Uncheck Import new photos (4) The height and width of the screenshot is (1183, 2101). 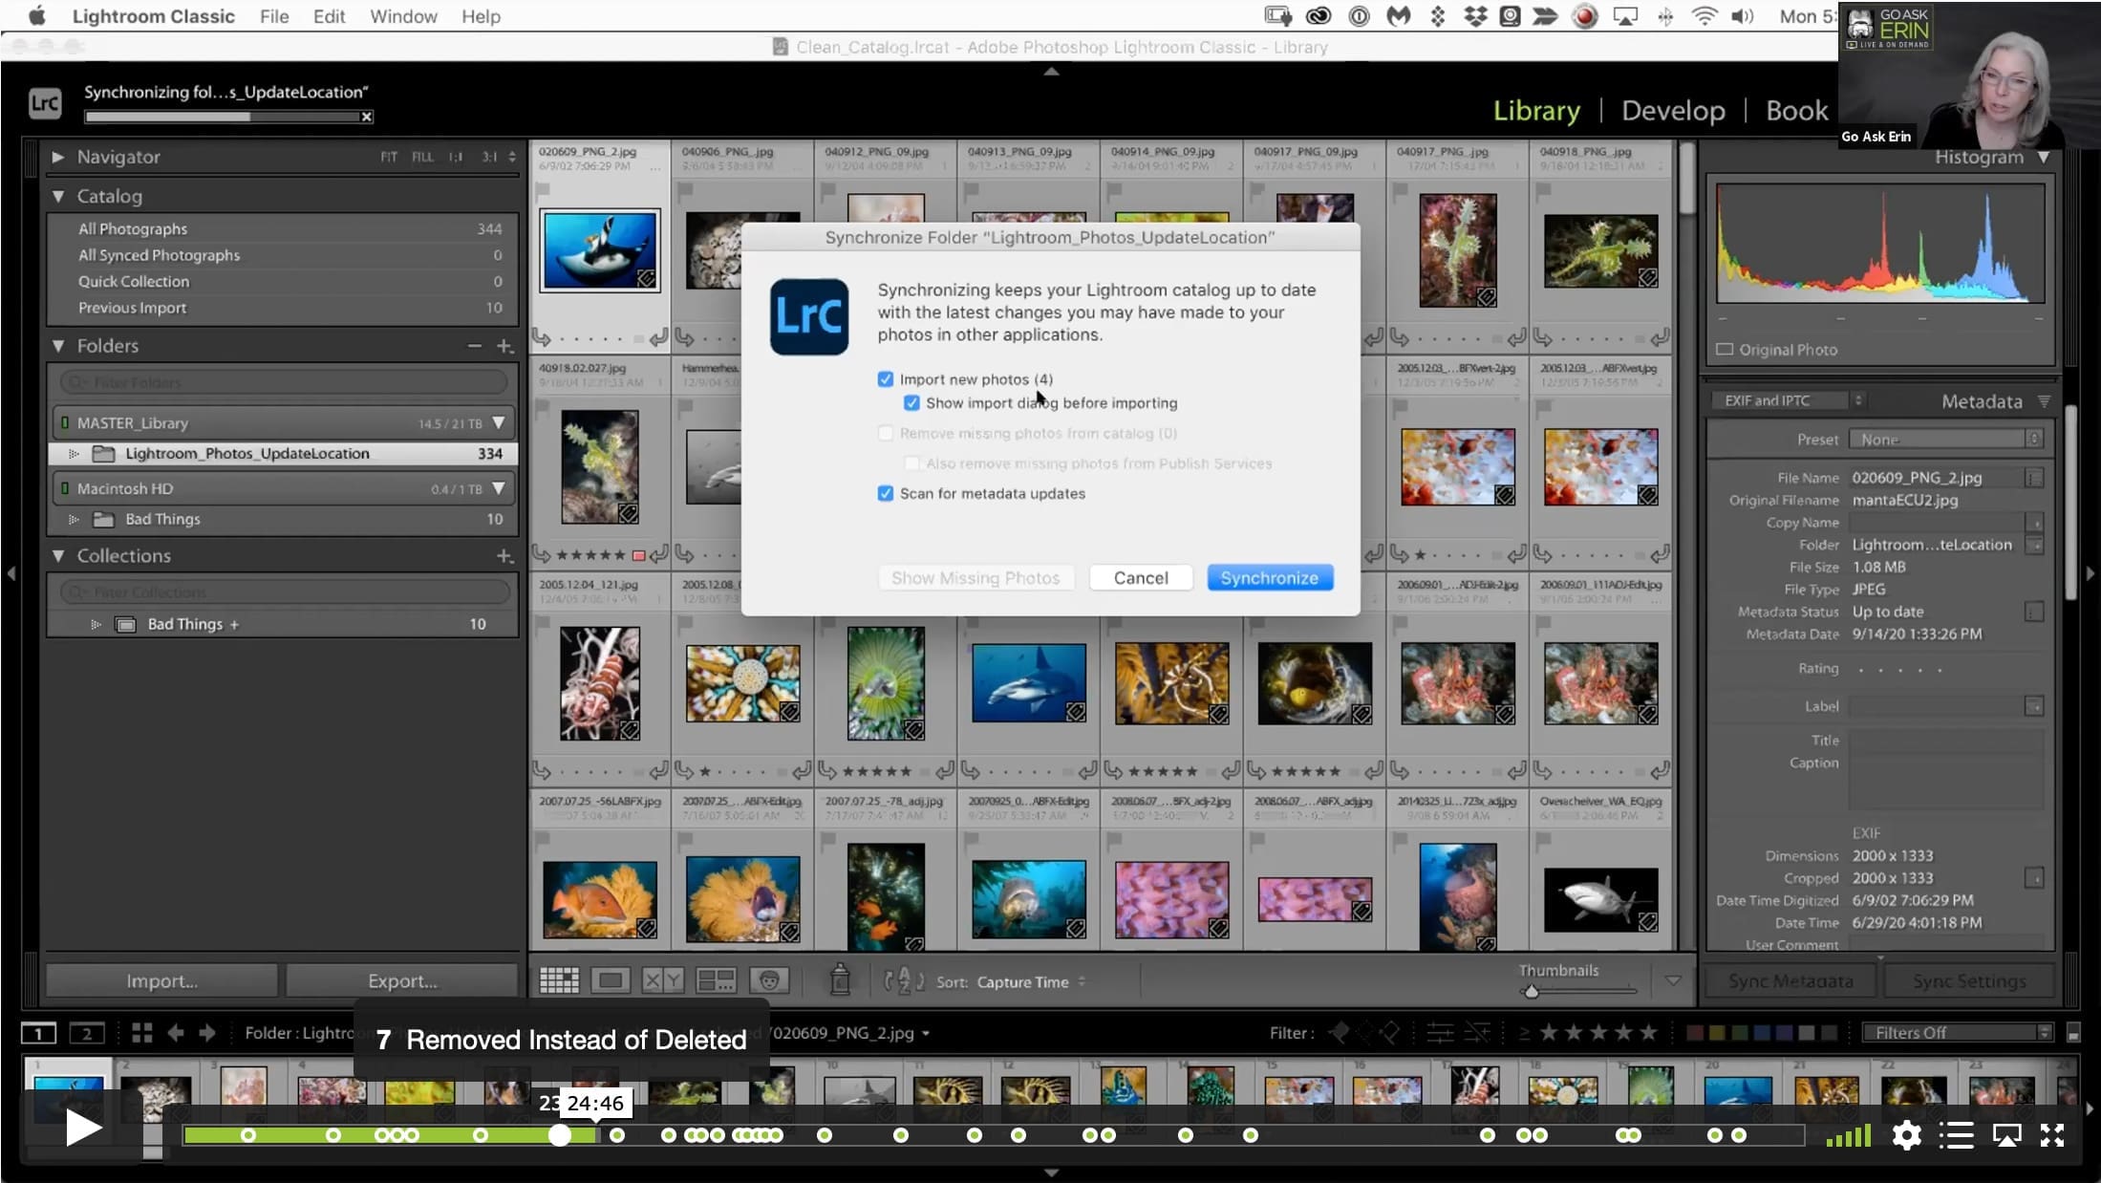coord(886,379)
